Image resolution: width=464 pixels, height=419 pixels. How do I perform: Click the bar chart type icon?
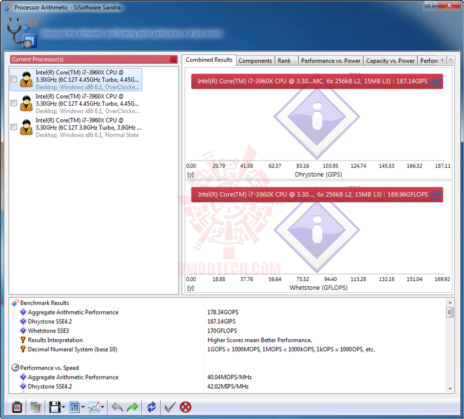74,407
